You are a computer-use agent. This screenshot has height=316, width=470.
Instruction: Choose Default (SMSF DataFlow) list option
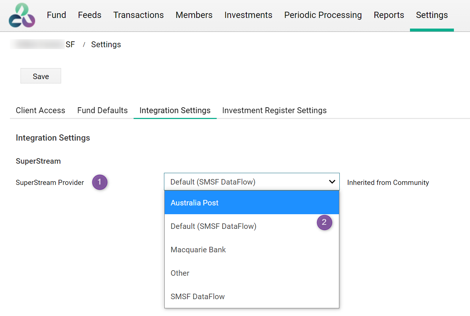pos(252,226)
